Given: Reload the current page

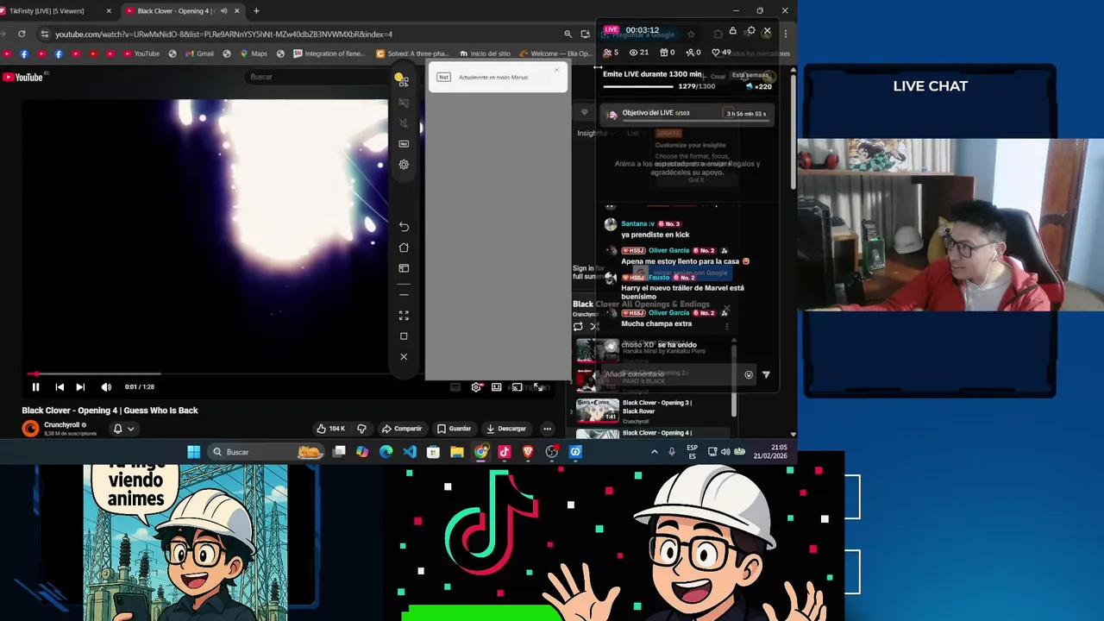Looking at the screenshot, I should (22, 34).
